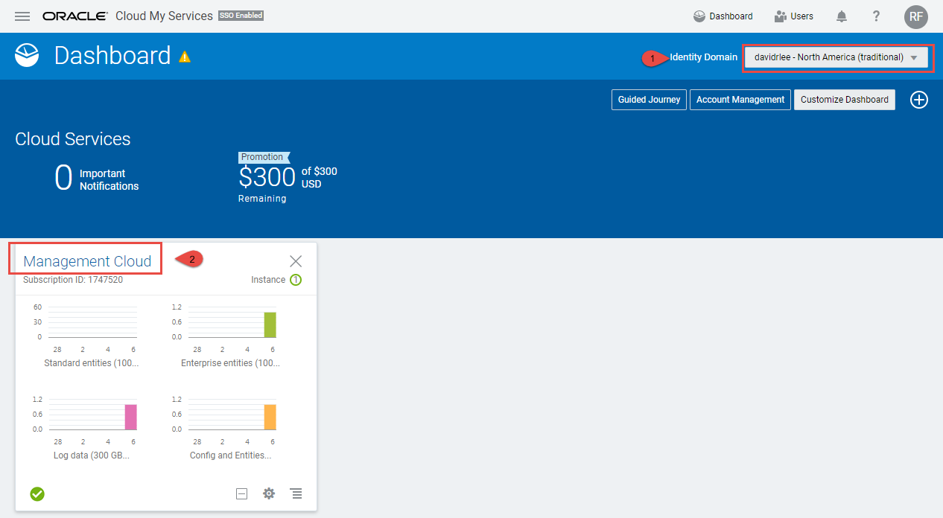Go to Dashboard in the top bar
This screenshot has height=518, width=943.
[x=723, y=16]
